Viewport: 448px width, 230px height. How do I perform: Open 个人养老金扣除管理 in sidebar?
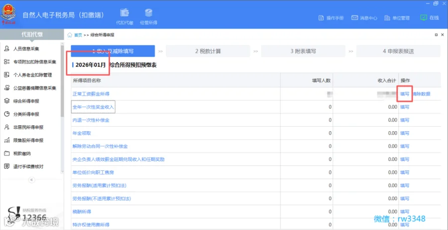coord(32,75)
